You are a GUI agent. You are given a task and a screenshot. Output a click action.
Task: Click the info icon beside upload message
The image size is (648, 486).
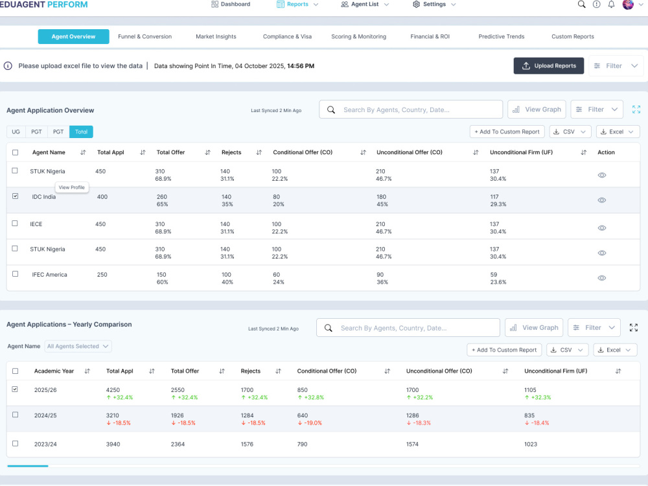8,65
